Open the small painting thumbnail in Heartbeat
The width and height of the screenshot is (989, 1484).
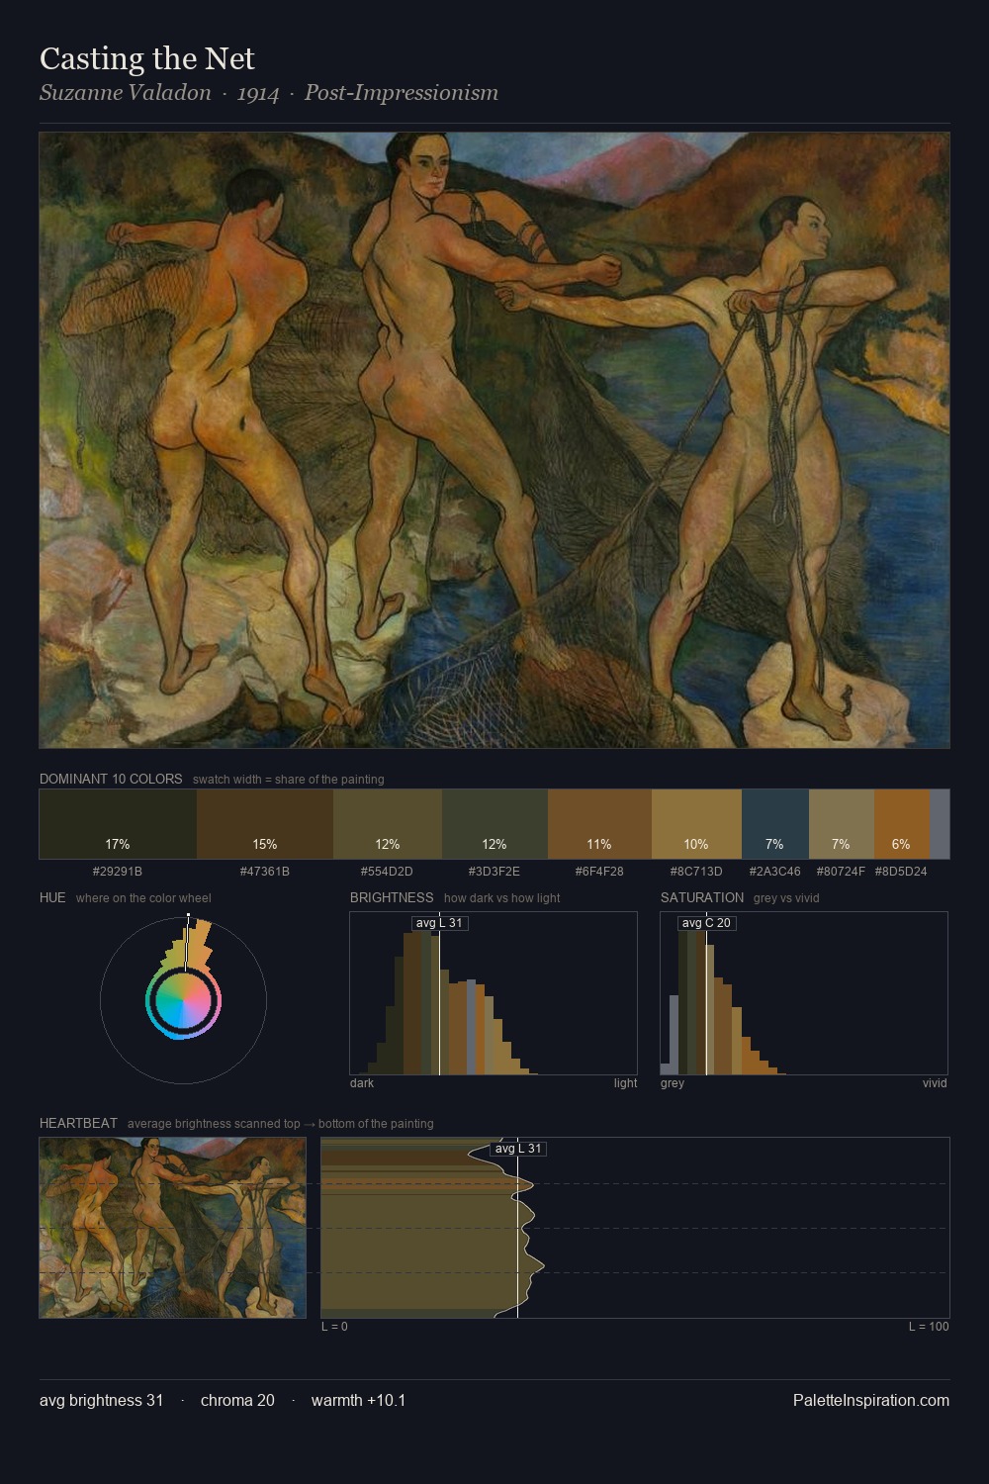(173, 1228)
